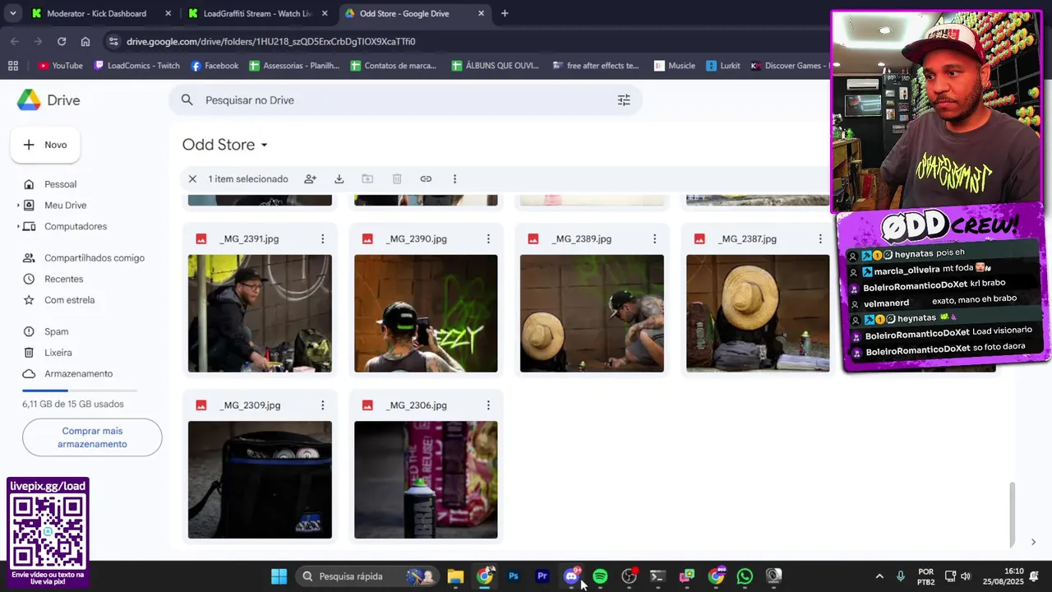Click the Drive search magnifier icon

[x=187, y=99]
